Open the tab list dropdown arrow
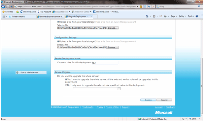Viewport: 204px width, 121px height. tap(7, 16)
